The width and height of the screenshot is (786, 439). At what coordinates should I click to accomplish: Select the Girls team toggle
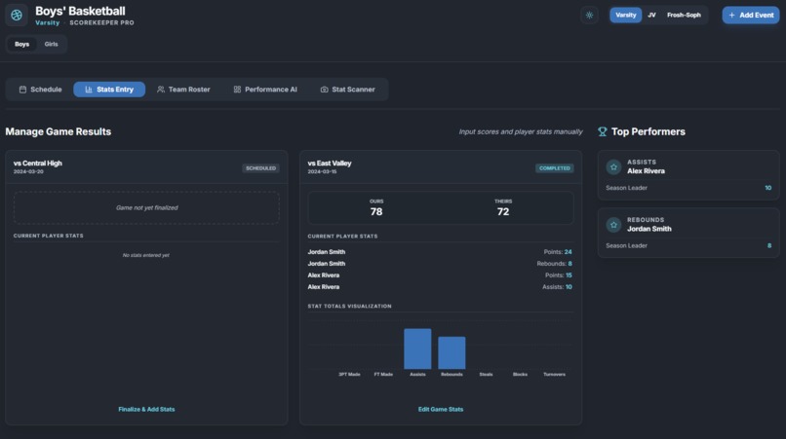pos(51,44)
